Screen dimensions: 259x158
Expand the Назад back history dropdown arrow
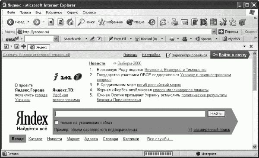pos(28,22)
